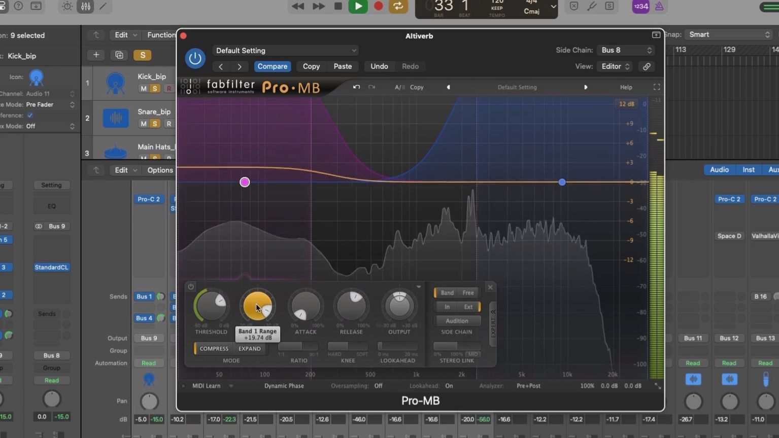Solo the Kick_bip track
Image resolution: width=779 pixels, height=438 pixels.
pyautogui.click(x=155, y=89)
